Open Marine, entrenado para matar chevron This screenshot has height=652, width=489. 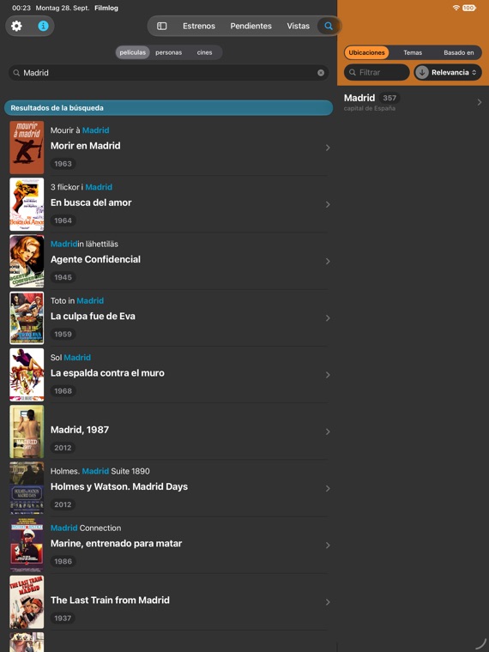tap(328, 545)
